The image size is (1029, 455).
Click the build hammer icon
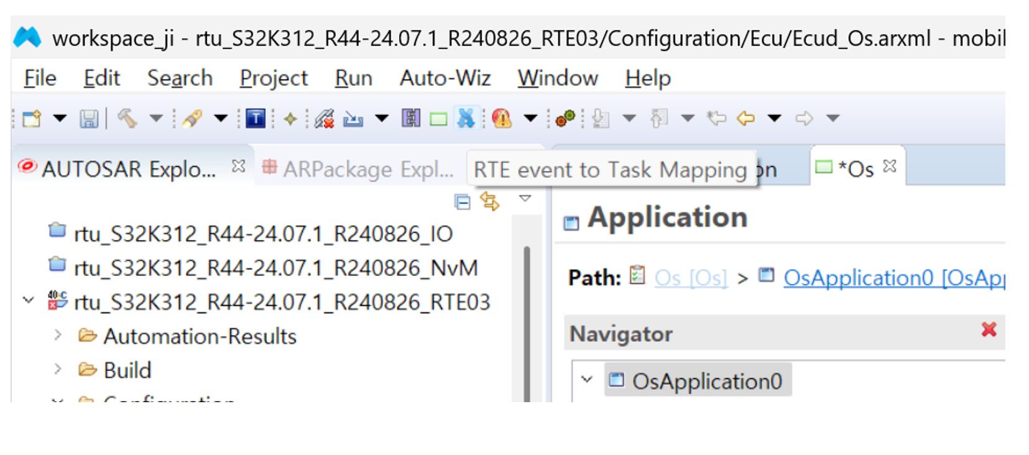[x=127, y=118]
